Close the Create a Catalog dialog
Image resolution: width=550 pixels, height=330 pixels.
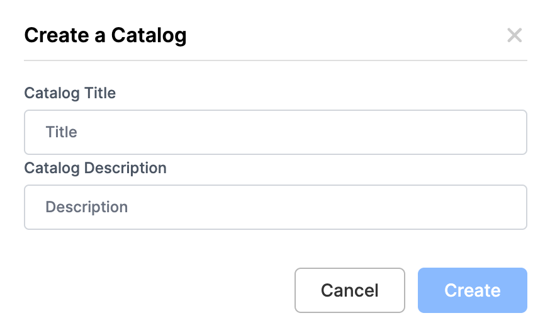[x=514, y=35]
